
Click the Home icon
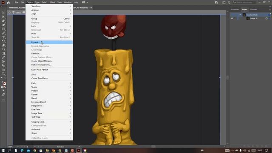click(8, 3)
